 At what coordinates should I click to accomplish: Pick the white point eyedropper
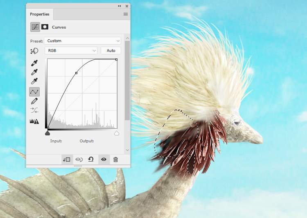pos(34,81)
